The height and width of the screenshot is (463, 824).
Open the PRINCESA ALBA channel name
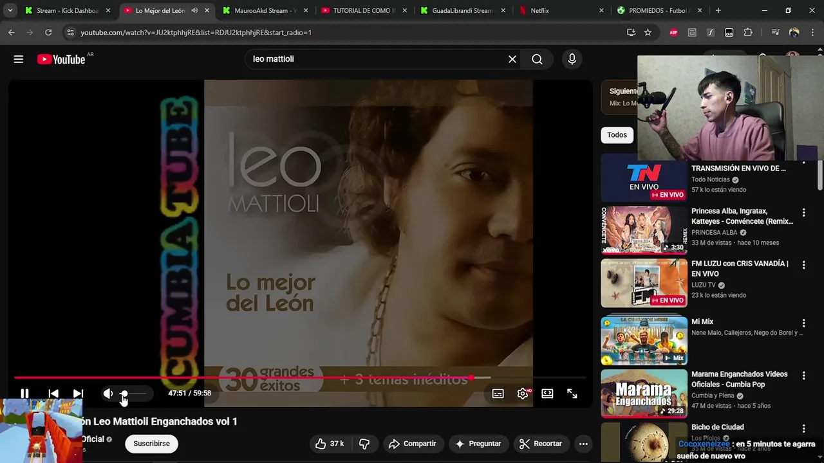coord(715,233)
